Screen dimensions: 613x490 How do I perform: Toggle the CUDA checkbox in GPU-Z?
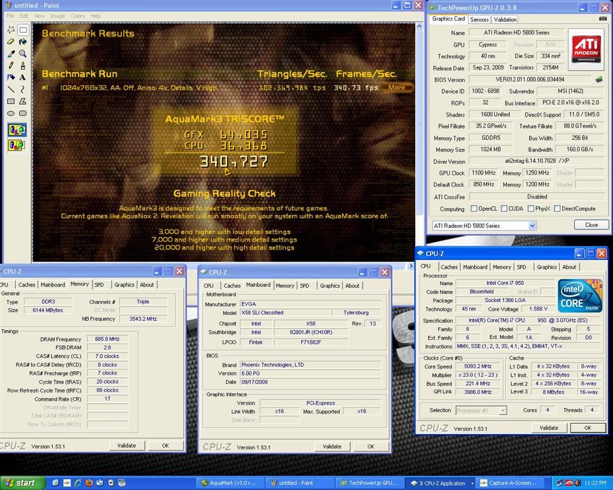[504, 209]
